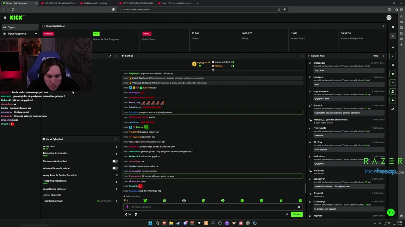Viewport: 405px width, 227px height.
Task: Click username hanacim in highlighted chat message
Action: click(134, 112)
